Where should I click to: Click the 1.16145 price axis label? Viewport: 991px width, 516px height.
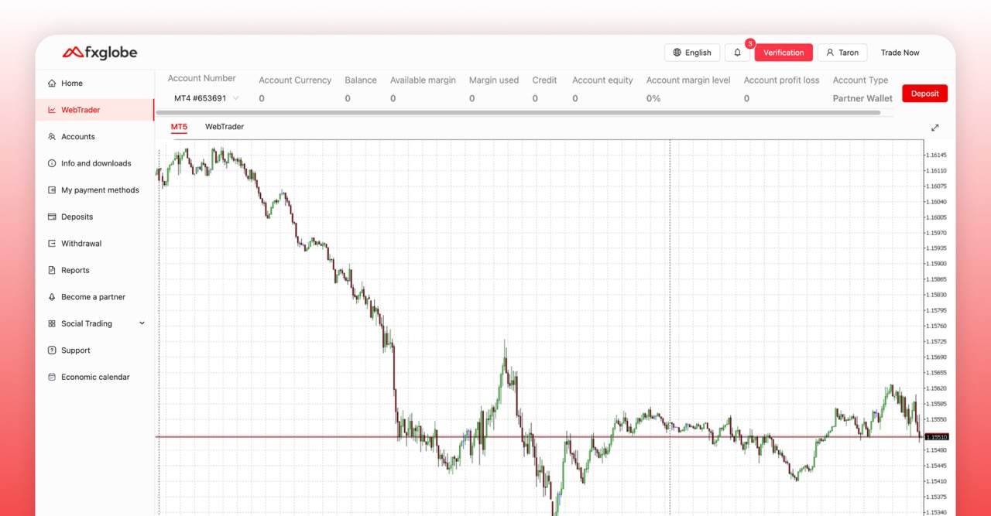pyautogui.click(x=936, y=155)
